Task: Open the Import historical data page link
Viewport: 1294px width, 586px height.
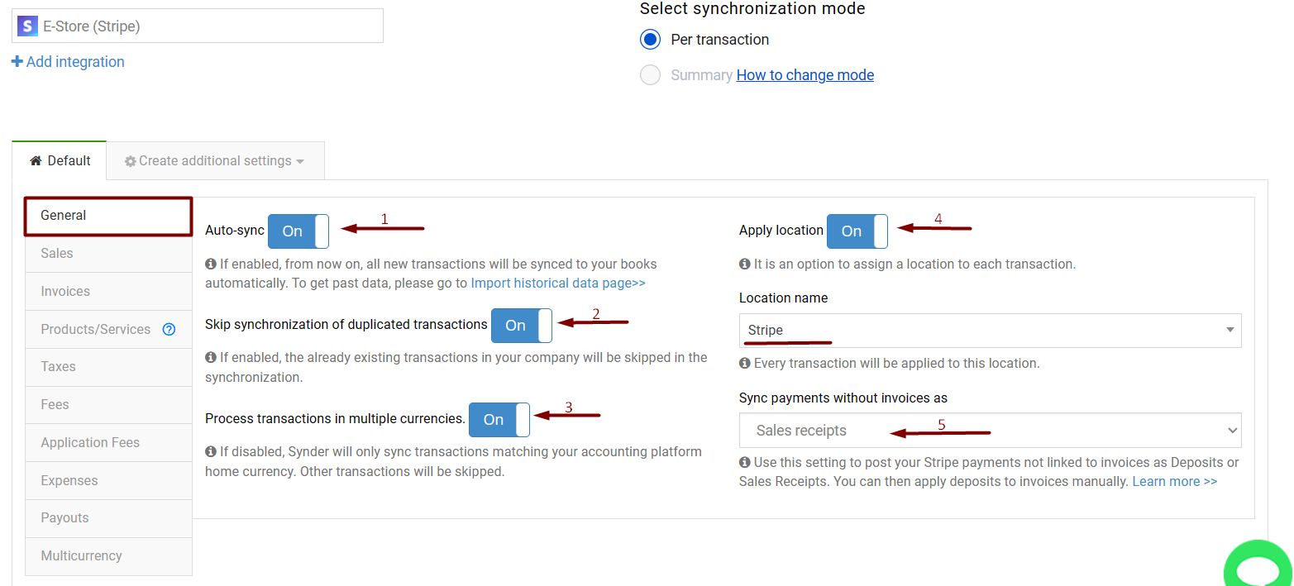Action: click(x=558, y=282)
